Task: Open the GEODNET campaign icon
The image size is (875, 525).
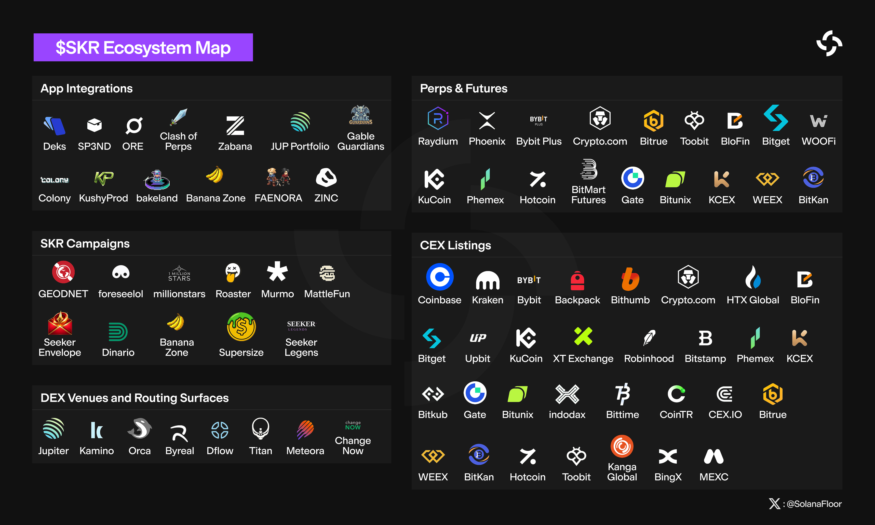Action: 63,272
